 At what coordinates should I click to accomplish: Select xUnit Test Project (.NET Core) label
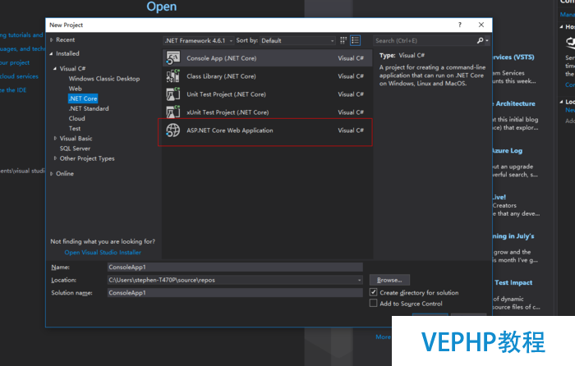point(228,112)
